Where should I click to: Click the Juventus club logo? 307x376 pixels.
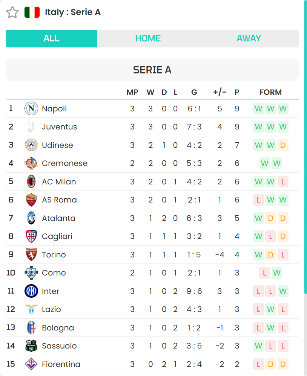[x=31, y=127]
